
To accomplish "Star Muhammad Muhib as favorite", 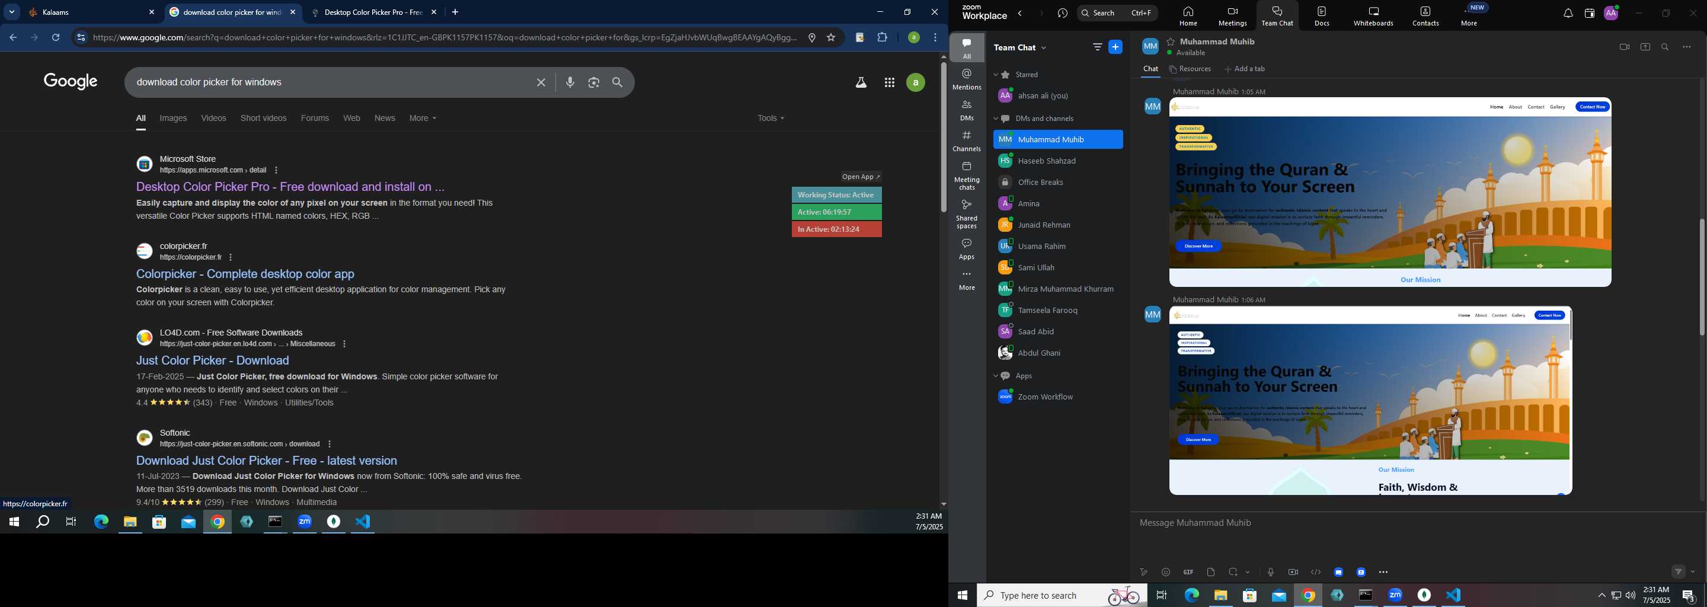I will point(1170,41).
